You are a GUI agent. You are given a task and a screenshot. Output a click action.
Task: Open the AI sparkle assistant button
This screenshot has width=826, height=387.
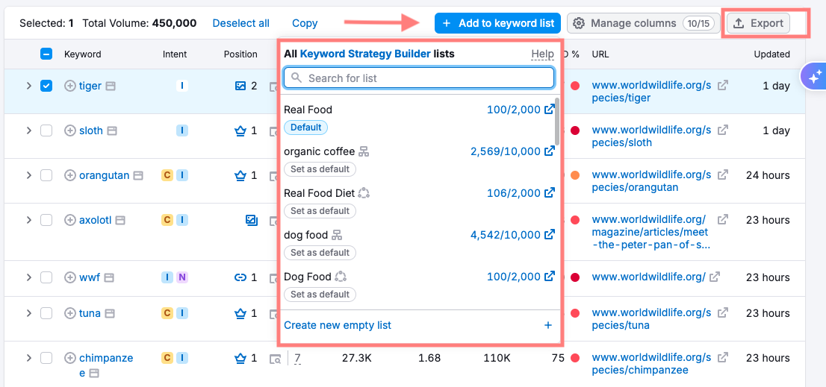813,76
